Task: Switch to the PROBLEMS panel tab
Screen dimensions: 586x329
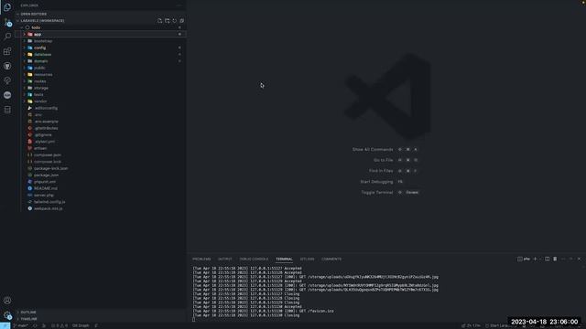Action: [x=201, y=260]
